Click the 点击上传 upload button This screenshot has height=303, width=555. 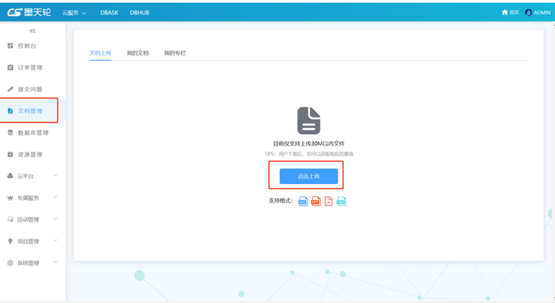tap(309, 176)
